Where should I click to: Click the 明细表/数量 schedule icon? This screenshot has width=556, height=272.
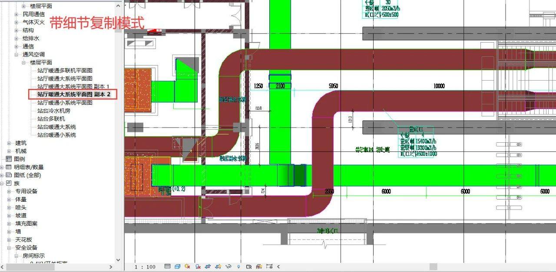(x=8, y=167)
